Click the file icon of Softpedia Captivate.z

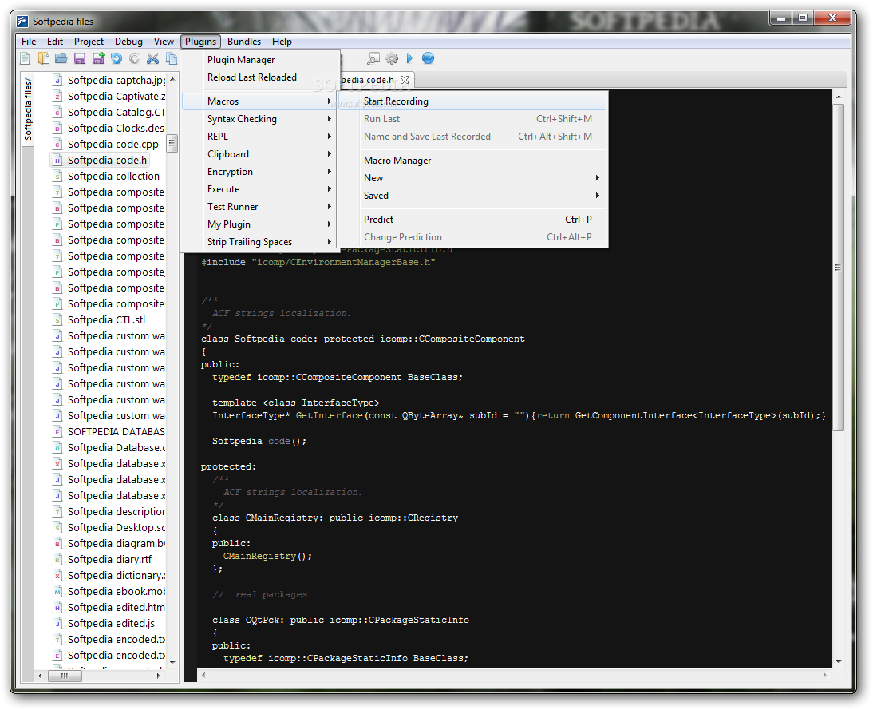tap(57, 97)
